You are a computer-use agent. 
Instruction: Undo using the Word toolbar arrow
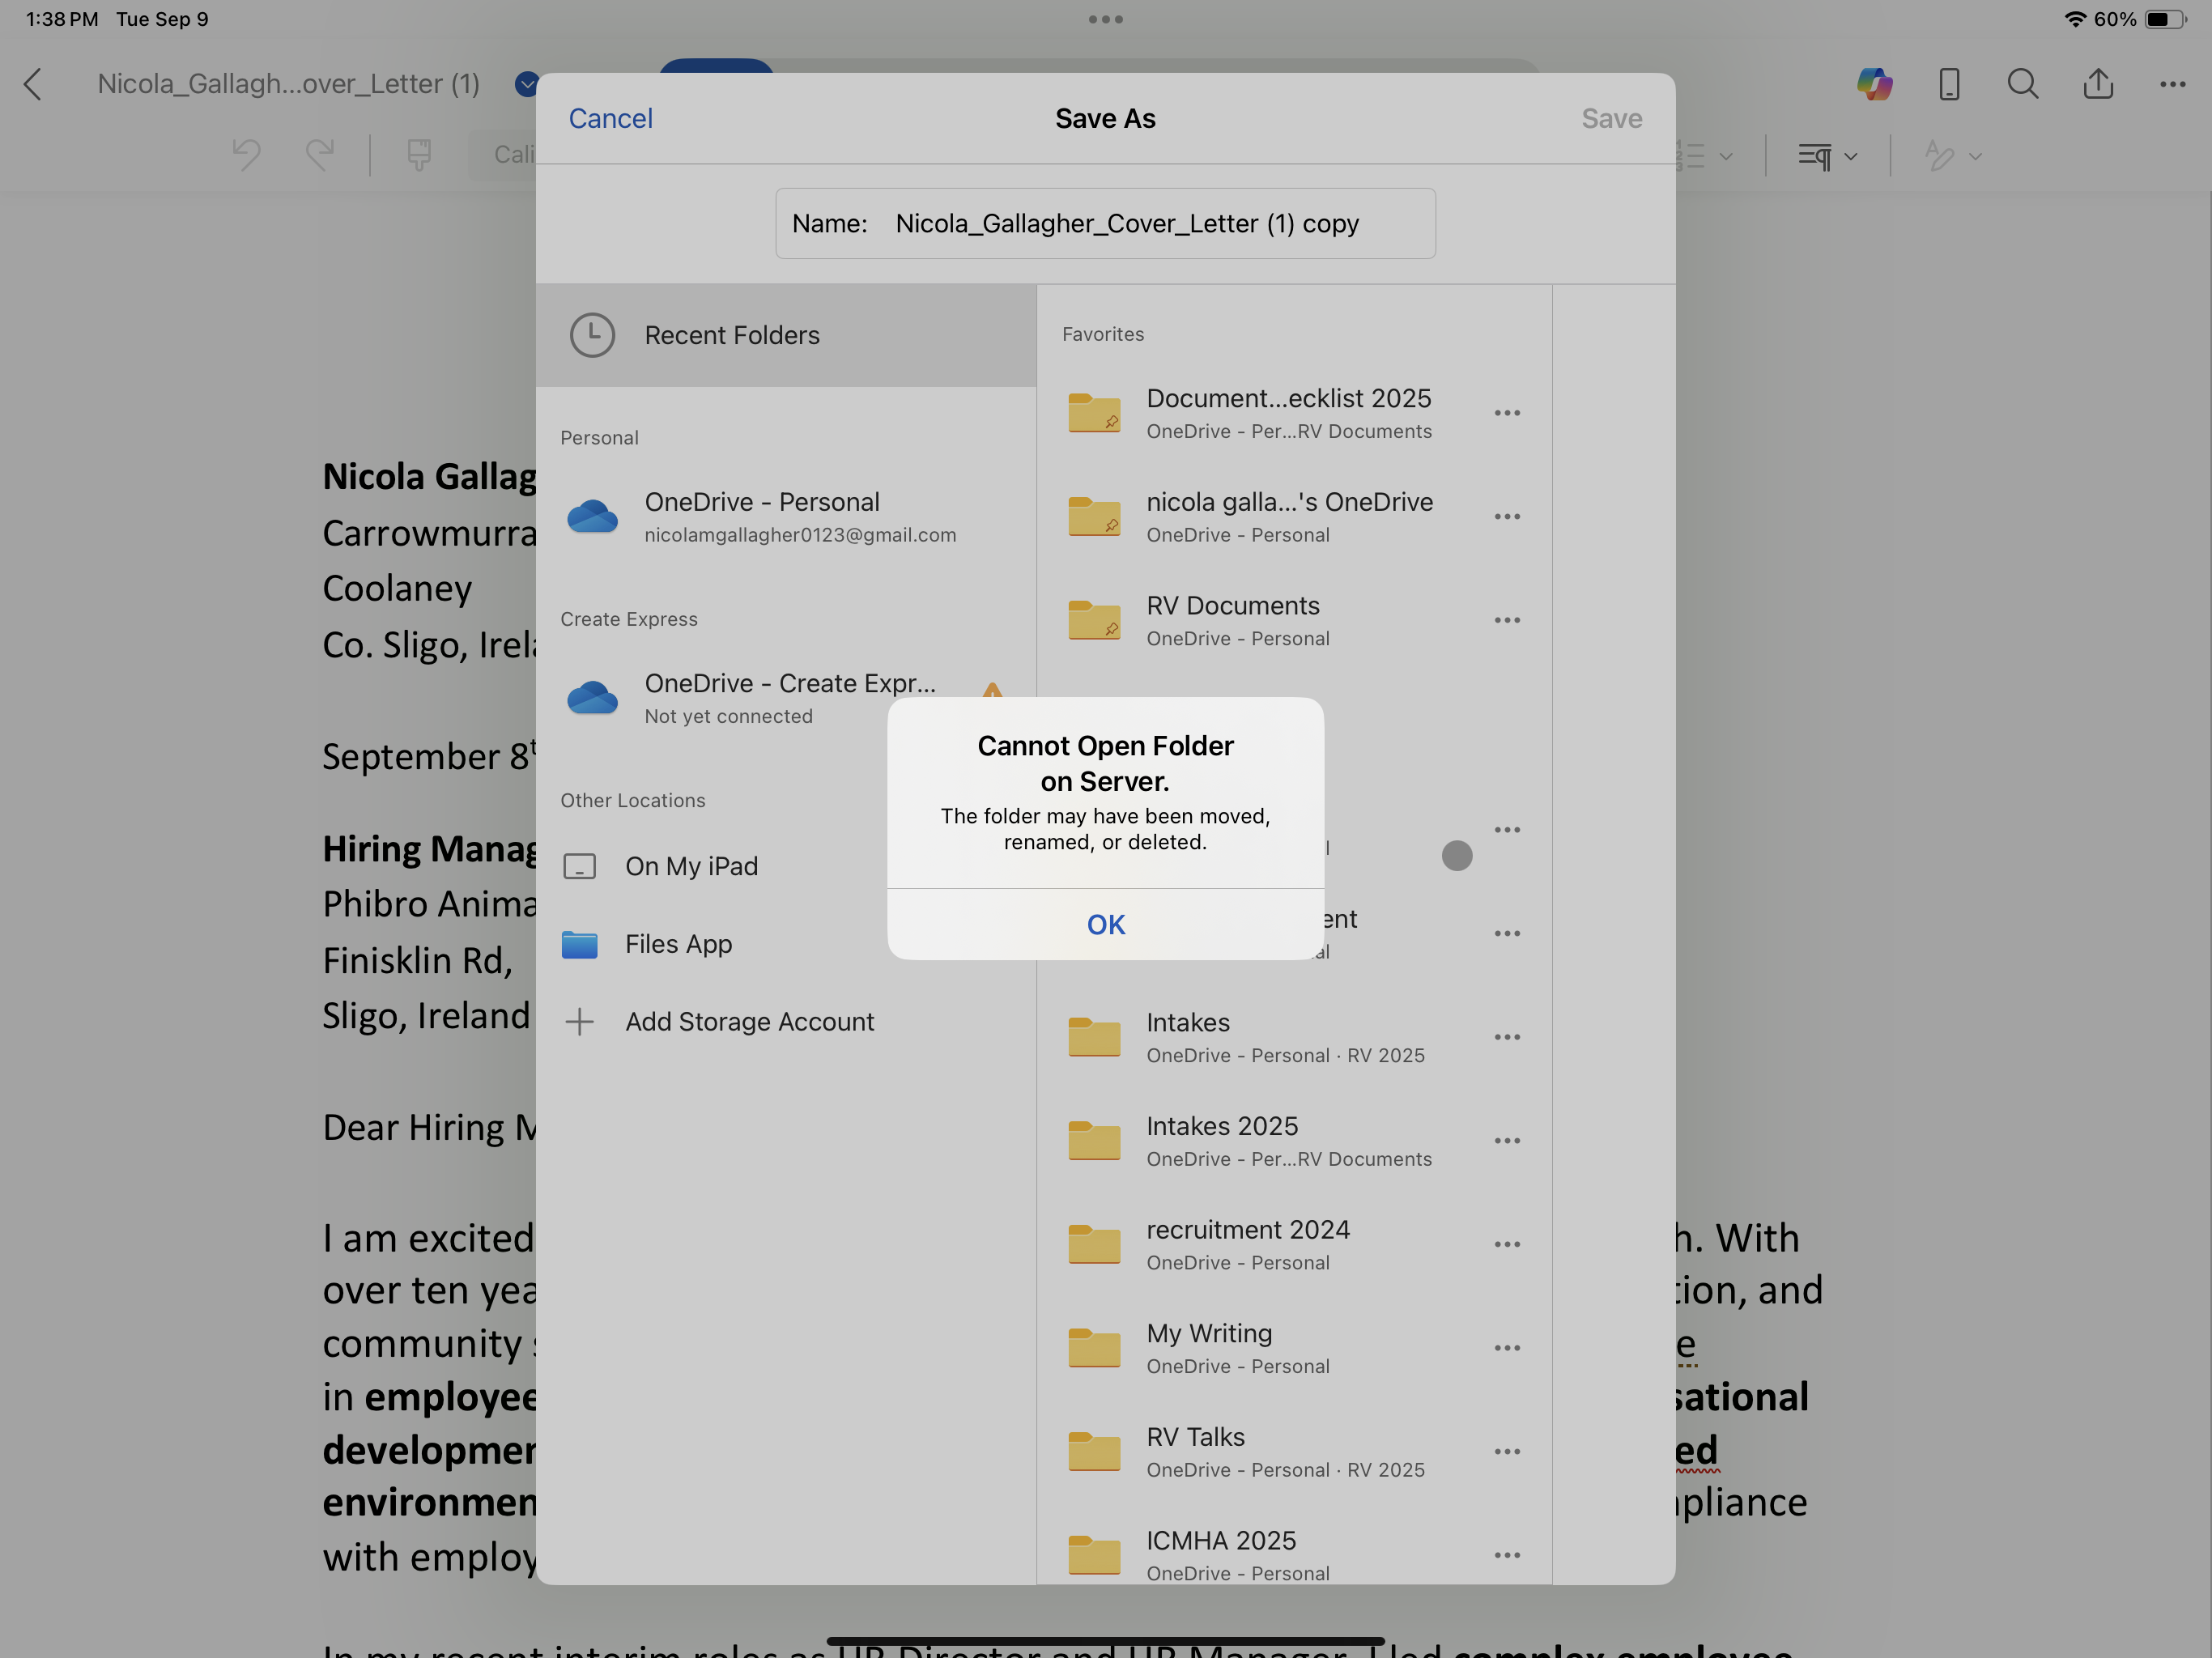(246, 155)
